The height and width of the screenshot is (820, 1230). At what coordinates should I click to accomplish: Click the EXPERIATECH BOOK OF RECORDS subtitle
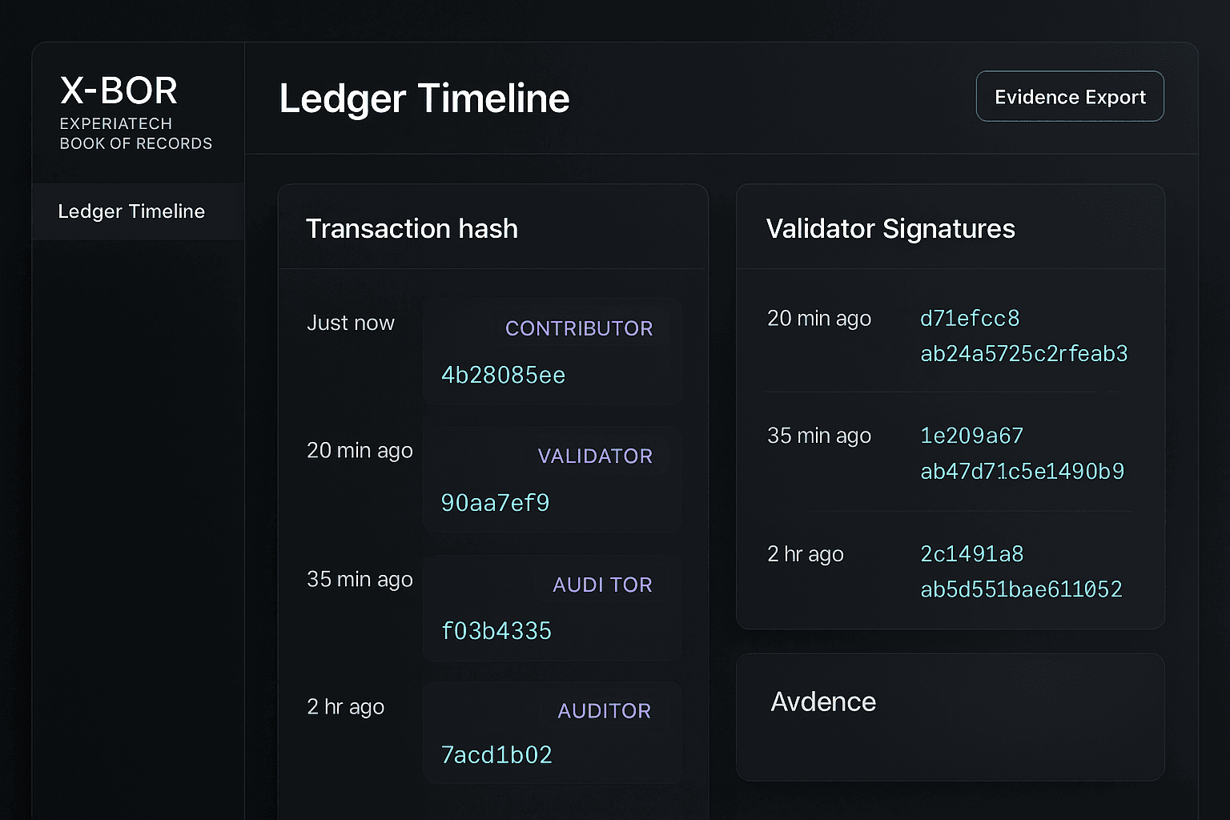coord(135,133)
